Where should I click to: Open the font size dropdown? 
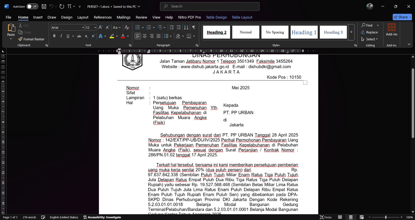click(95, 27)
